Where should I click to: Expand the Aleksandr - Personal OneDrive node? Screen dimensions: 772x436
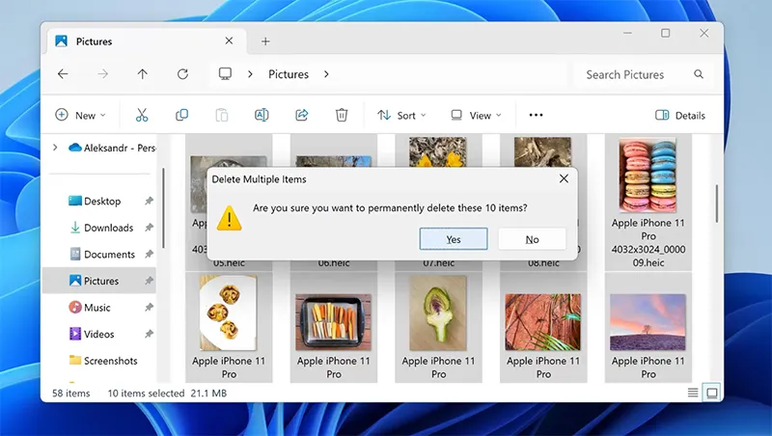pos(55,148)
